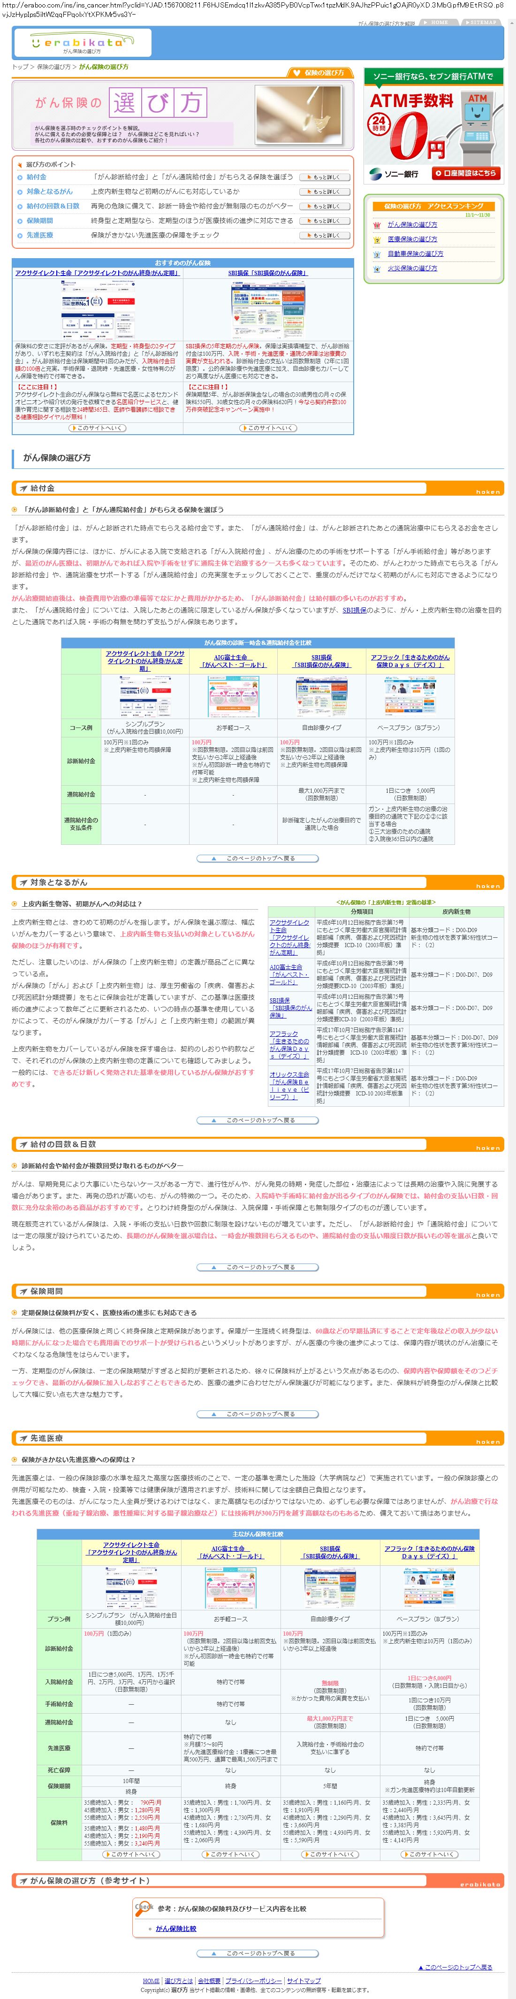Image resolution: width=516 pixels, height=1999 pixels.
Task: Open がん保険の選び方 in access ranking
Action: (x=412, y=224)
